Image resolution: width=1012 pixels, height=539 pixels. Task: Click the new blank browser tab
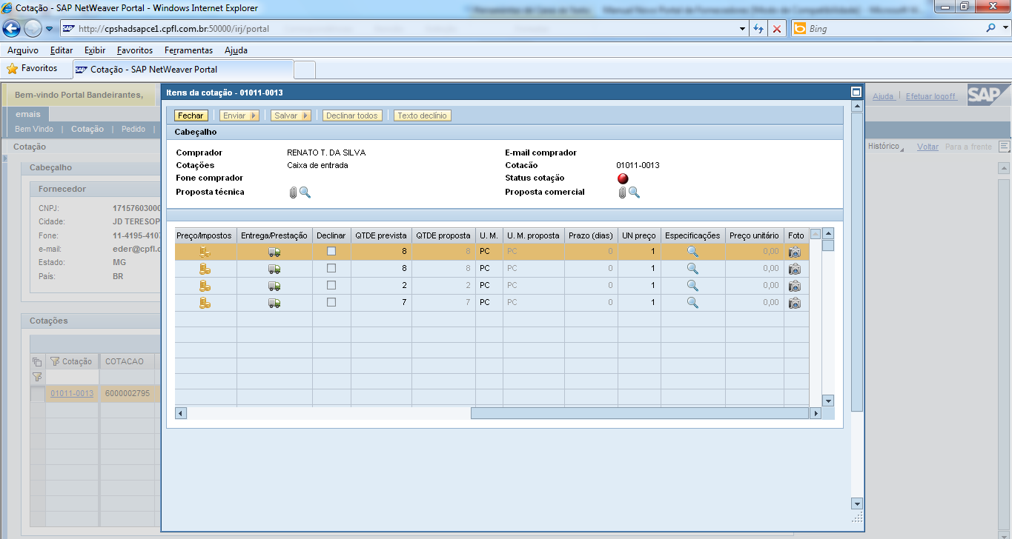[x=305, y=70]
